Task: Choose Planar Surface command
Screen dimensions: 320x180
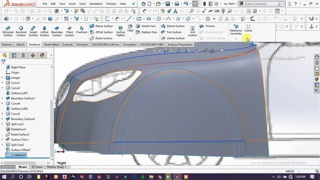Action: tap(101, 26)
